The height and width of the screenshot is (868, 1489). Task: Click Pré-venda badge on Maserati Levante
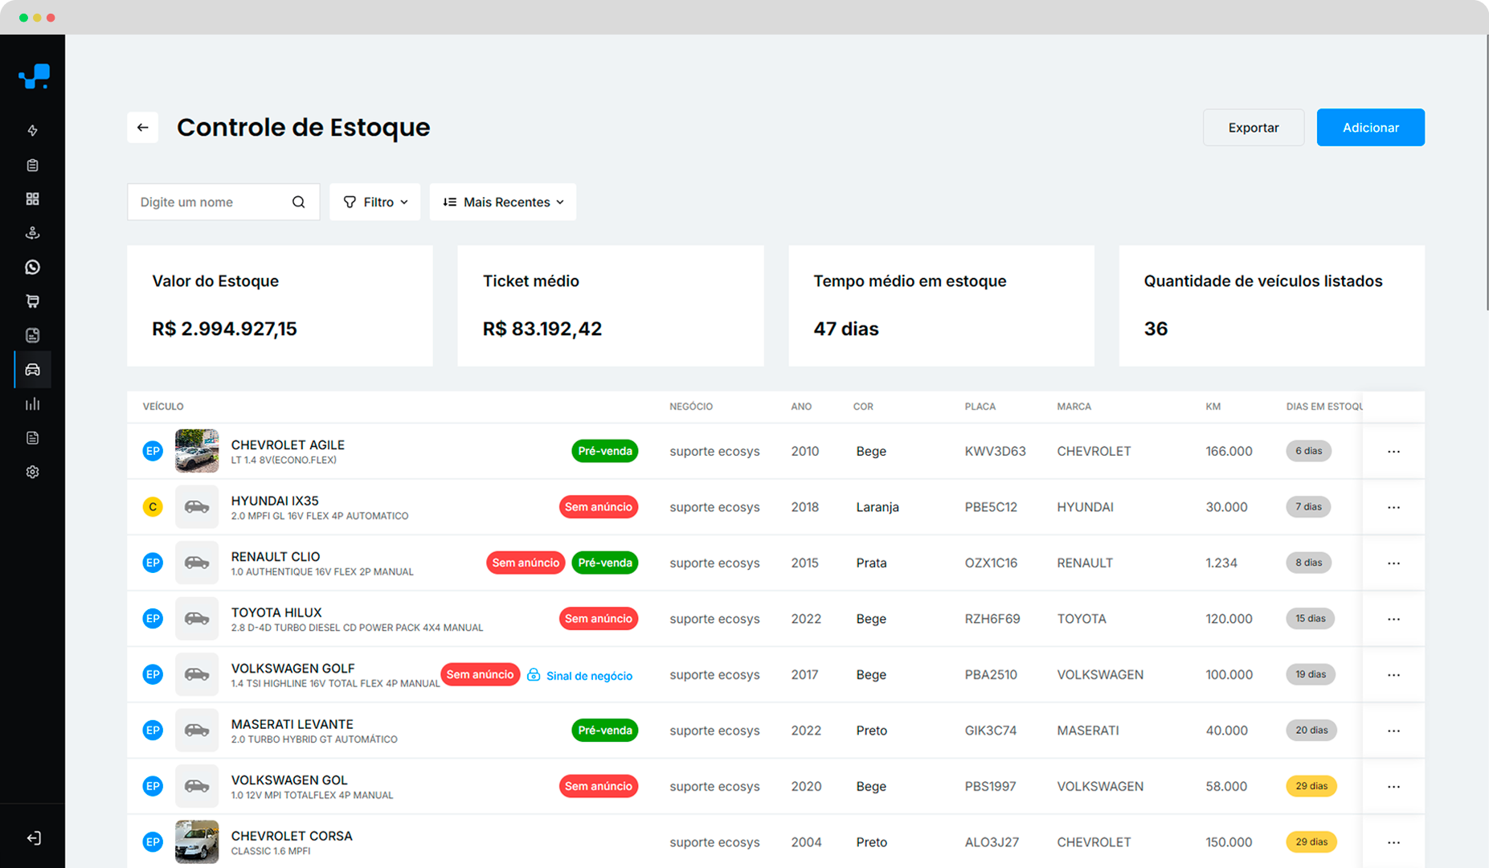[605, 731]
